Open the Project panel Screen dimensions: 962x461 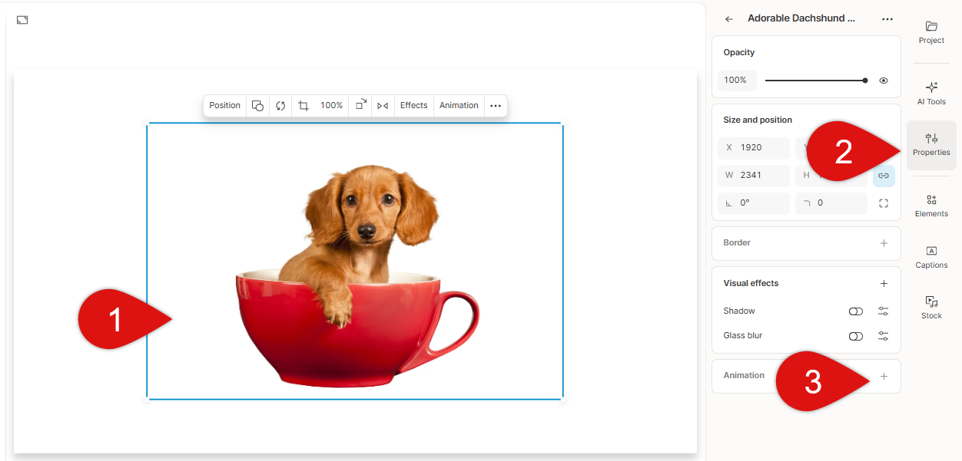(x=931, y=32)
